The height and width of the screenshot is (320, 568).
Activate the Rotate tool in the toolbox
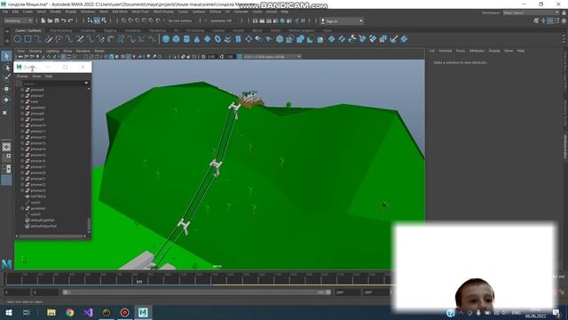click(6, 100)
